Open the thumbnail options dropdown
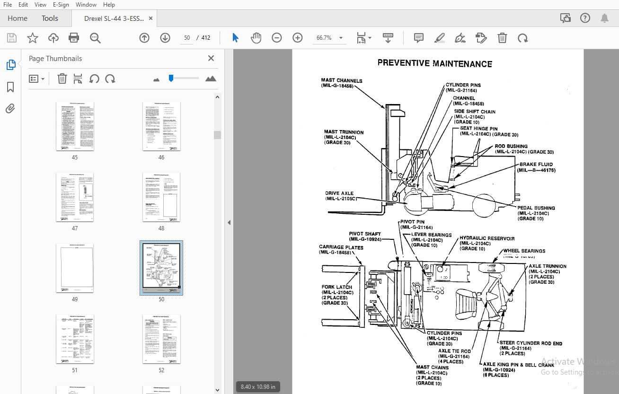 coord(36,79)
